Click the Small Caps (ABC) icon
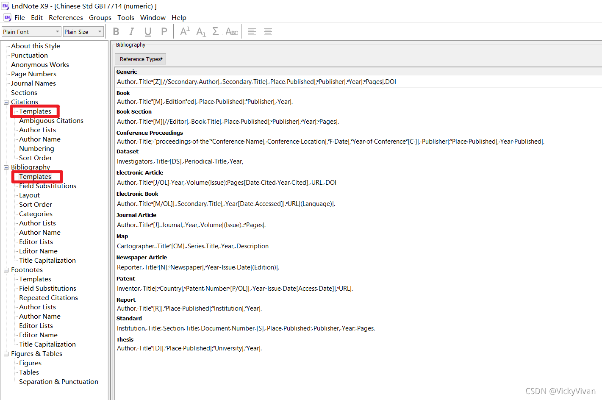 tap(232, 32)
